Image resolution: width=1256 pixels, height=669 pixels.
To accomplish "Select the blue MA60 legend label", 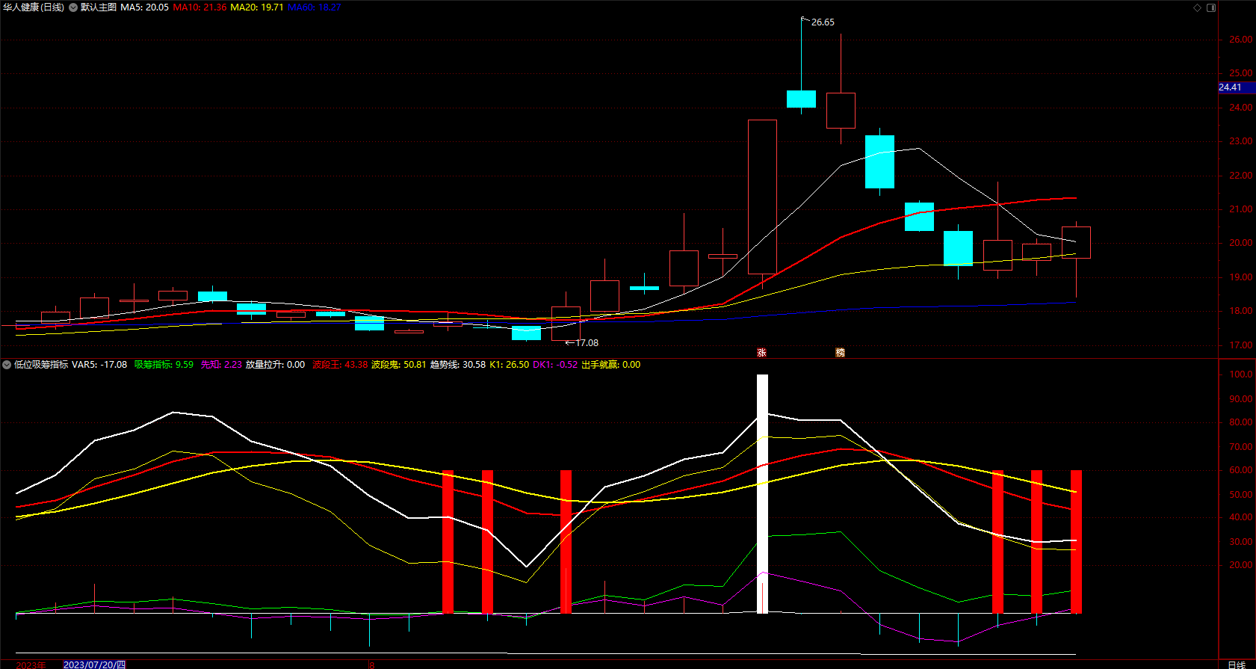I will (315, 7).
